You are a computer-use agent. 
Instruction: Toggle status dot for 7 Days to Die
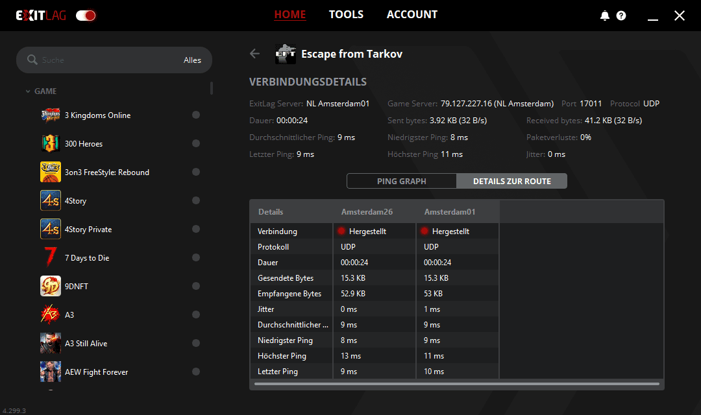pos(196,257)
